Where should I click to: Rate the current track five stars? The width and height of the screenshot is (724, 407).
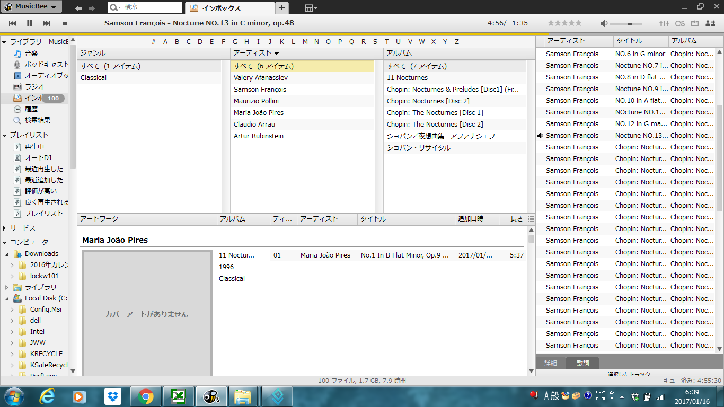[578, 23]
